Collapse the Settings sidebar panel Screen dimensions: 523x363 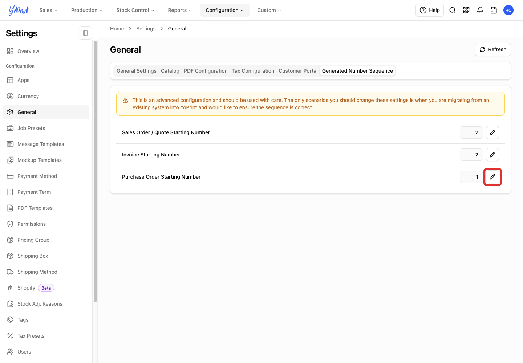click(85, 33)
